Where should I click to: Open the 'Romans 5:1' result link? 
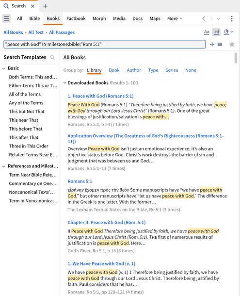tap(80, 181)
